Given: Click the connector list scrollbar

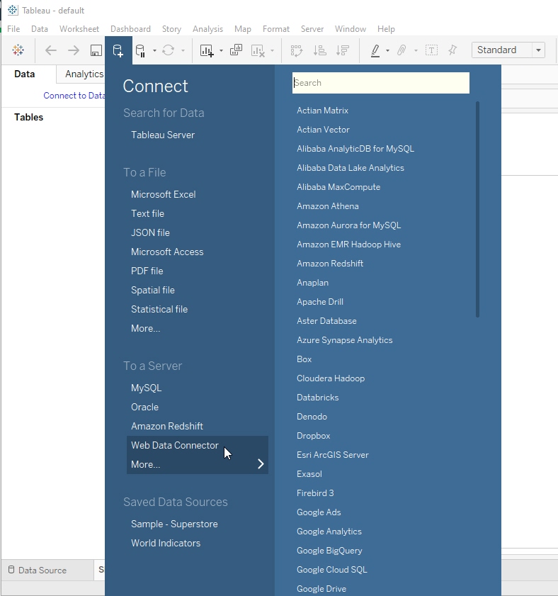Looking at the screenshot, I should [x=477, y=209].
